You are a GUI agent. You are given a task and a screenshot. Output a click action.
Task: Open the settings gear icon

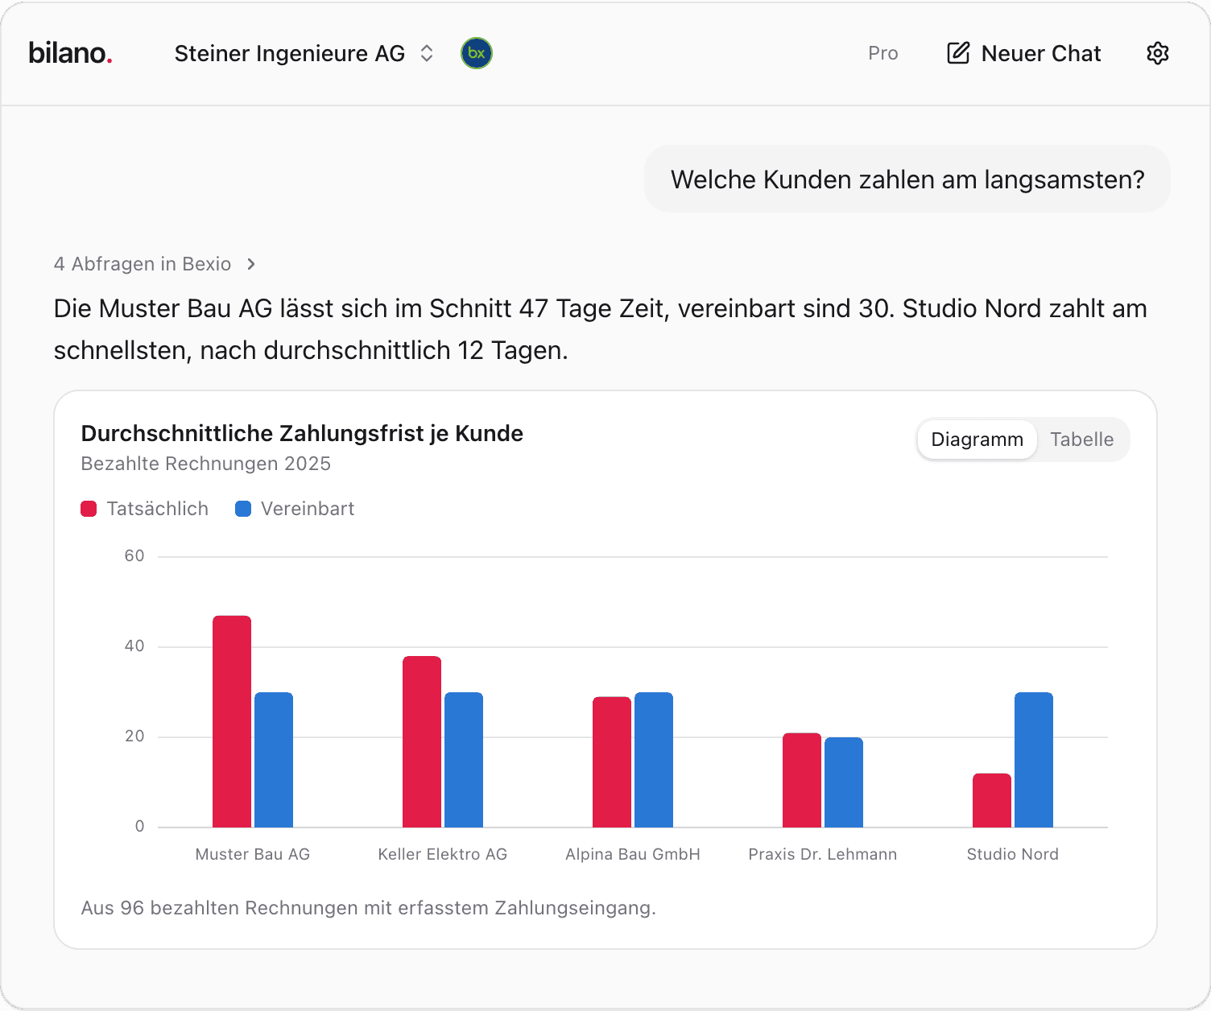[x=1157, y=53]
